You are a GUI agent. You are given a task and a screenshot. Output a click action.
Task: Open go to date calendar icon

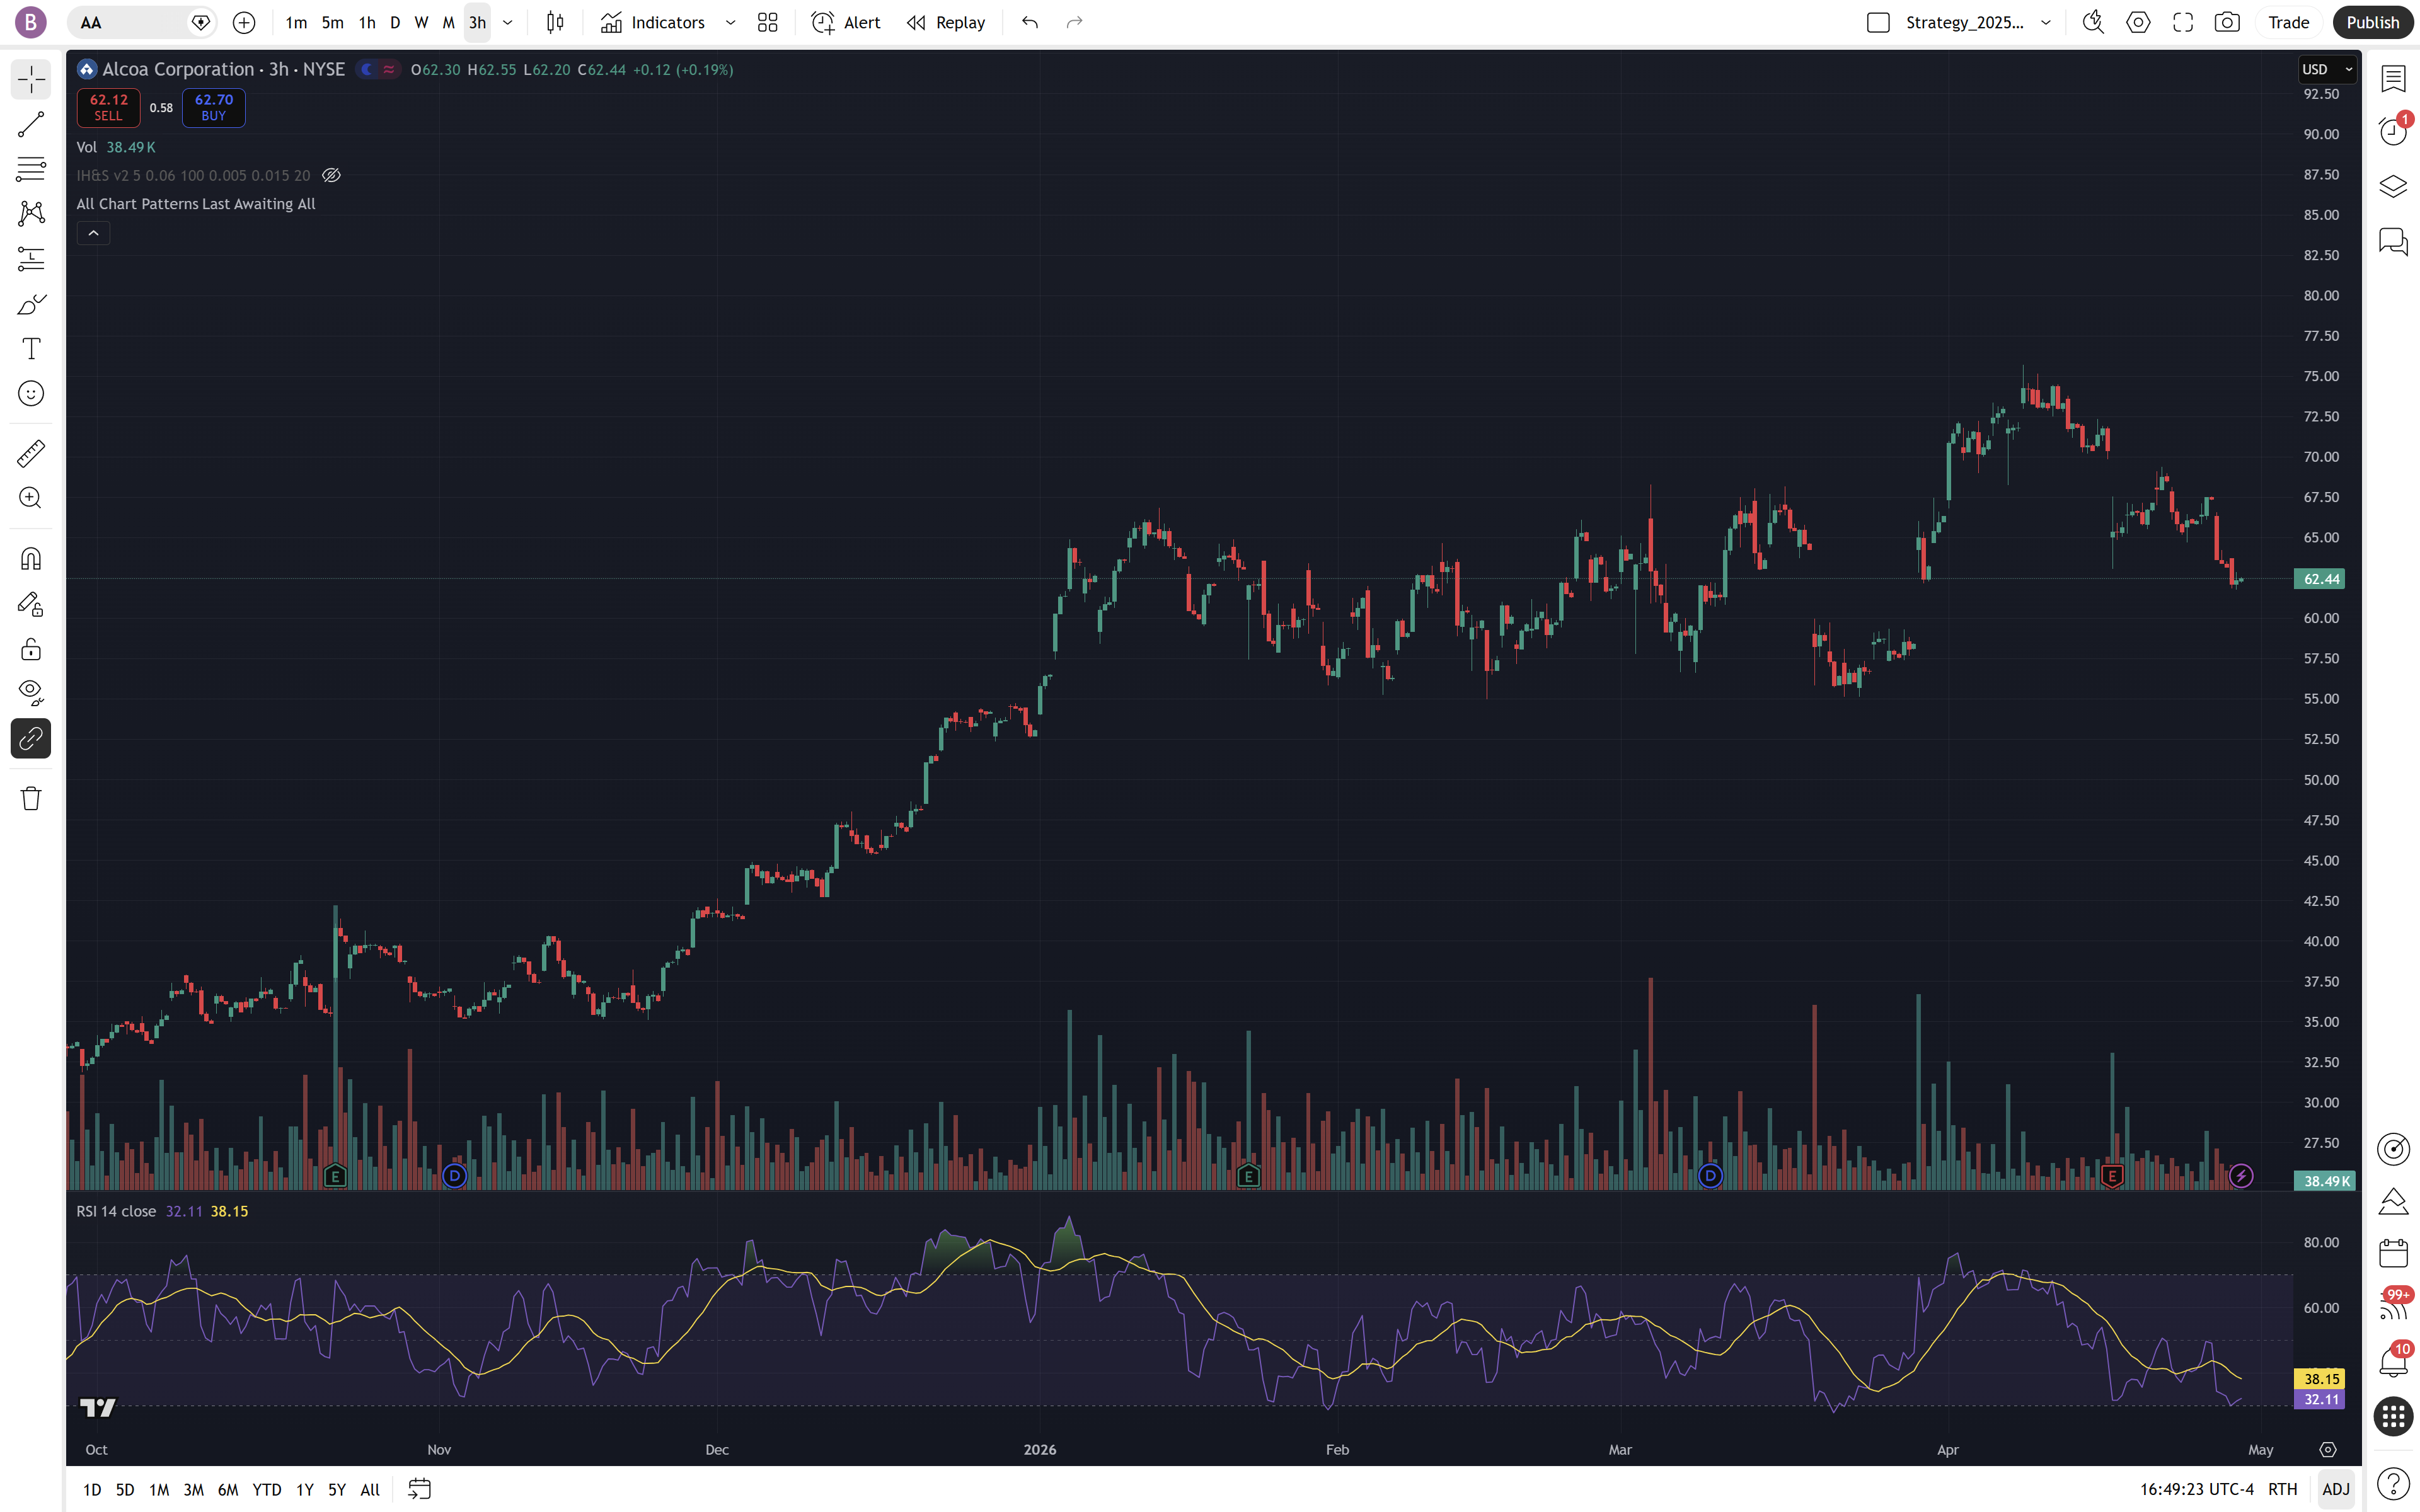420,1489
